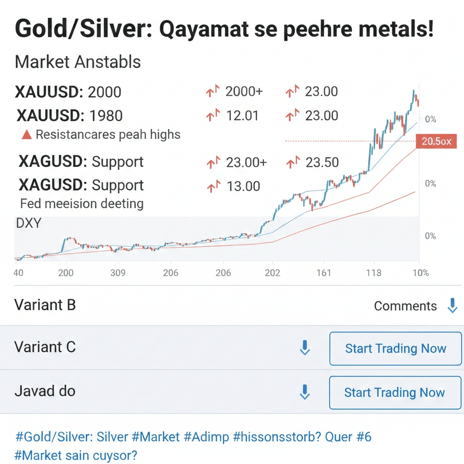Viewport: 464px width, 464px height.
Task: Expand the Javad do row dropdown arrow
Action: pos(305,392)
